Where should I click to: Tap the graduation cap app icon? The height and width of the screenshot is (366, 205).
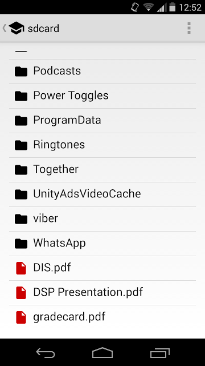tap(17, 28)
